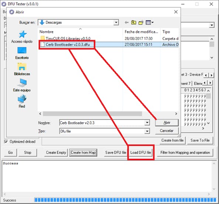Click the Cancelar button
The image size is (219, 204).
coord(167,130)
